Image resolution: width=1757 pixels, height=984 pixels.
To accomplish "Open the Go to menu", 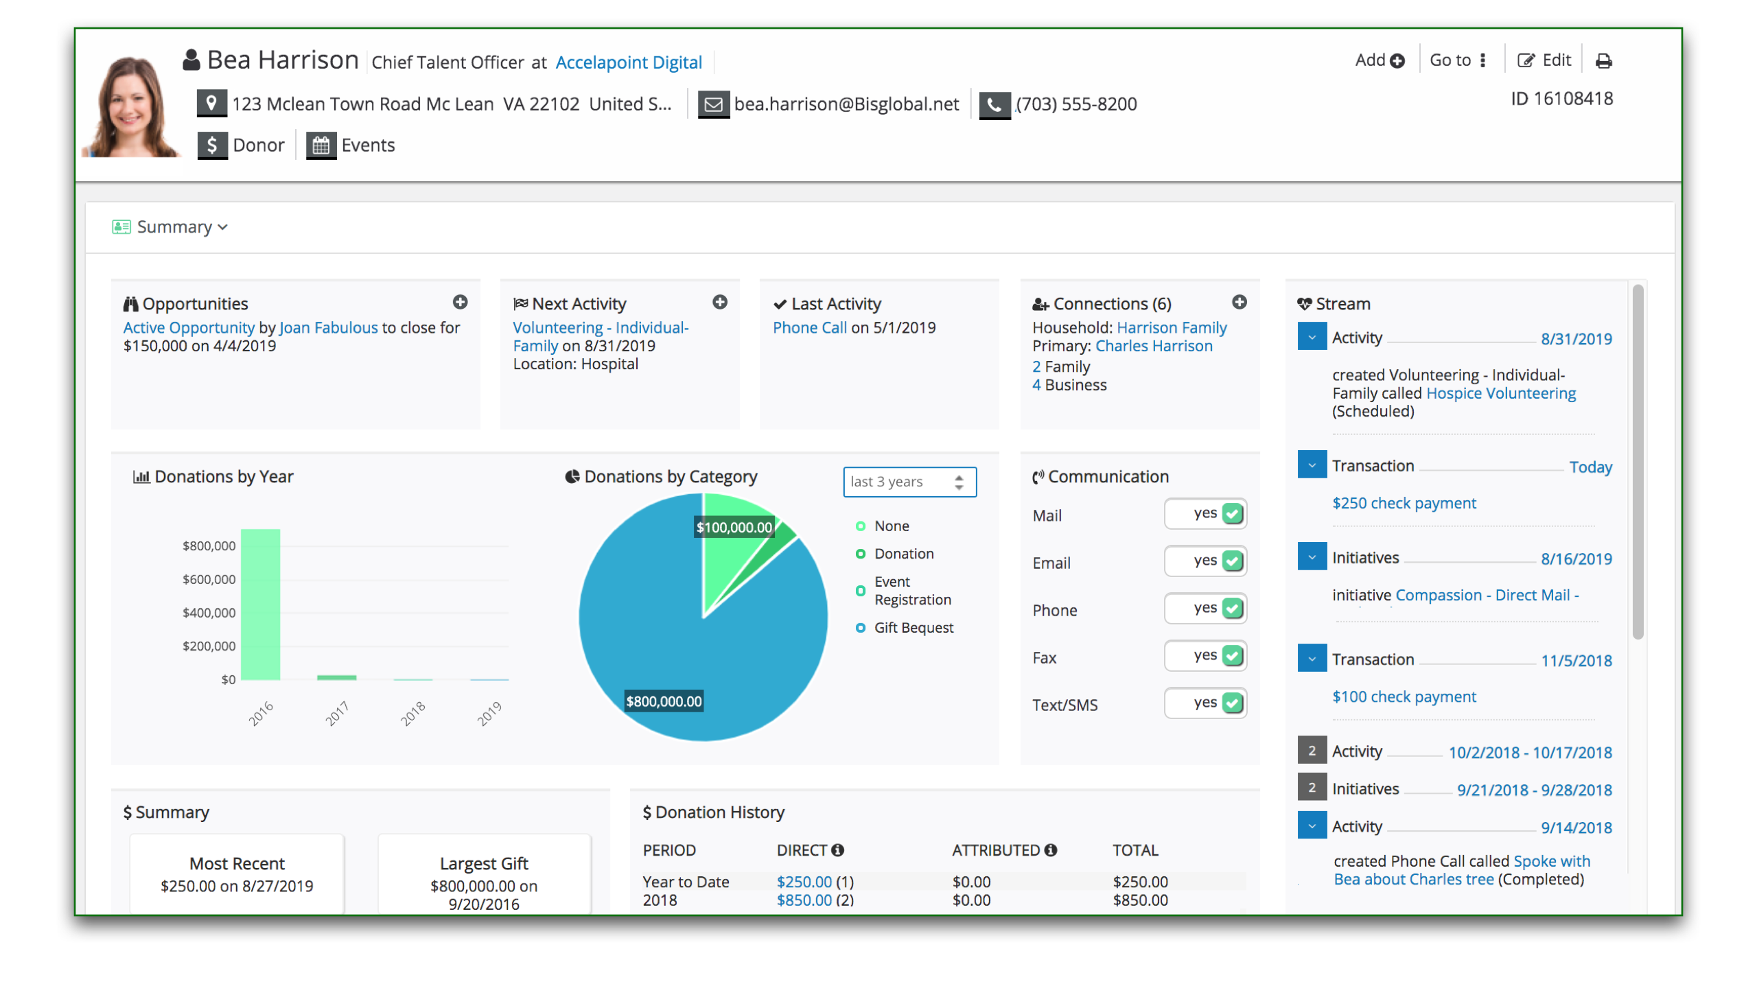I will pos(1458,60).
